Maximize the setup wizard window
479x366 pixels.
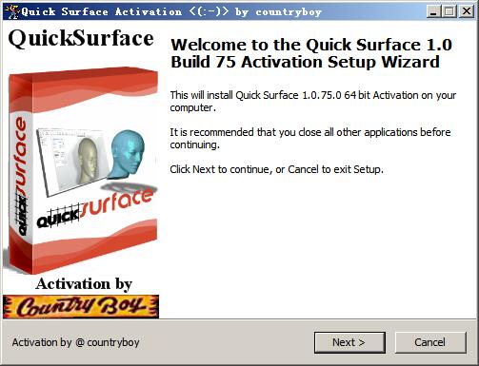click(449, 12)
